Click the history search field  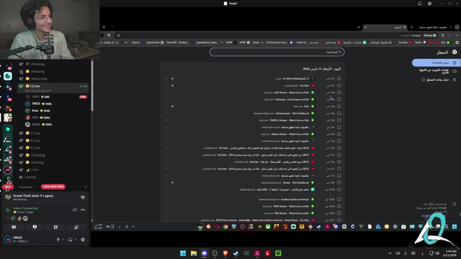277,52
